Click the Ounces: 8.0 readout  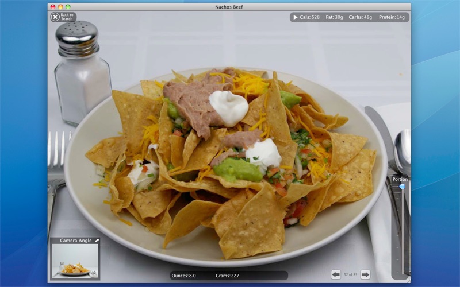(183, 276)
